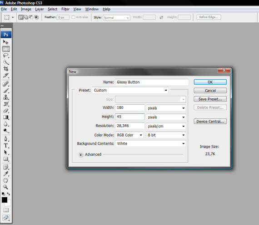
Task: Select the Crop tool
Action: pyautogui.click(x=5, y=68)
